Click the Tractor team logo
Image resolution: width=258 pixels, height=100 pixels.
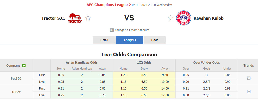point(75,18)
